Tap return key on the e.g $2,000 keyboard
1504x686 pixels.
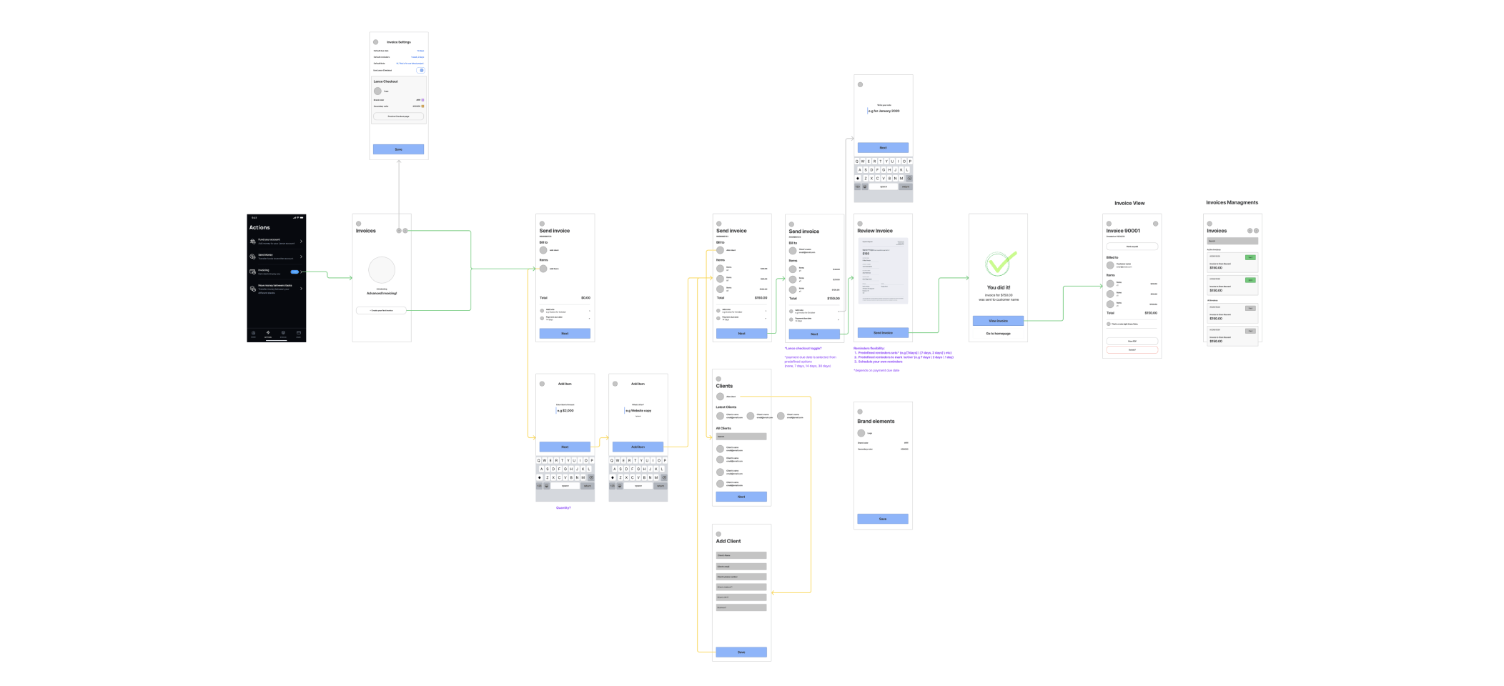coord(588,486)
